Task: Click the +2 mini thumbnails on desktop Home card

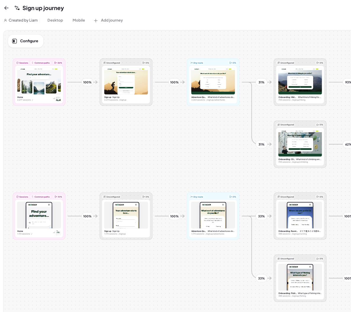Action: point(57,99)
